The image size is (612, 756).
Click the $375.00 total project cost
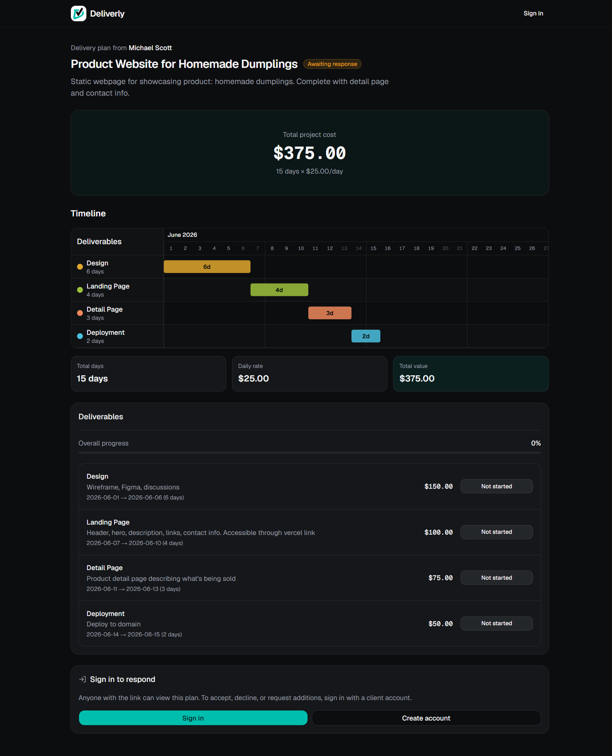pos(309,153)
